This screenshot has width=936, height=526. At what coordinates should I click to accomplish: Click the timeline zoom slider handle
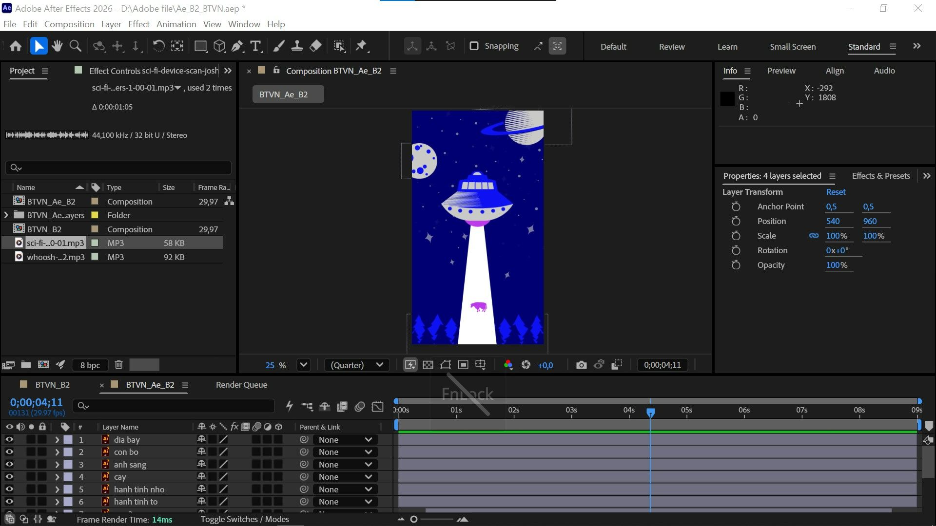pos(414,519)
